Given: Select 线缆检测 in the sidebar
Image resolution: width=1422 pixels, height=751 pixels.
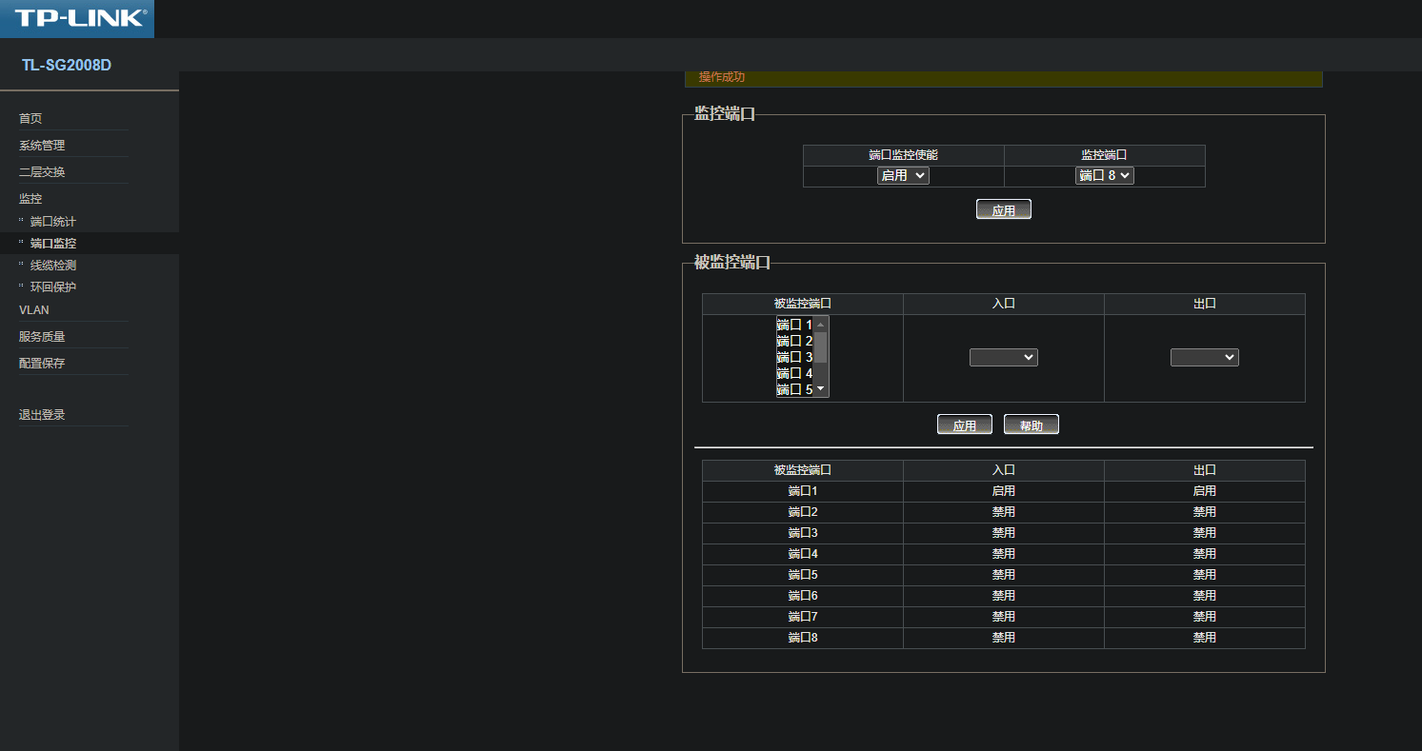Looking at the screenshot, I should pyautogui.click(x=52, y=266).
